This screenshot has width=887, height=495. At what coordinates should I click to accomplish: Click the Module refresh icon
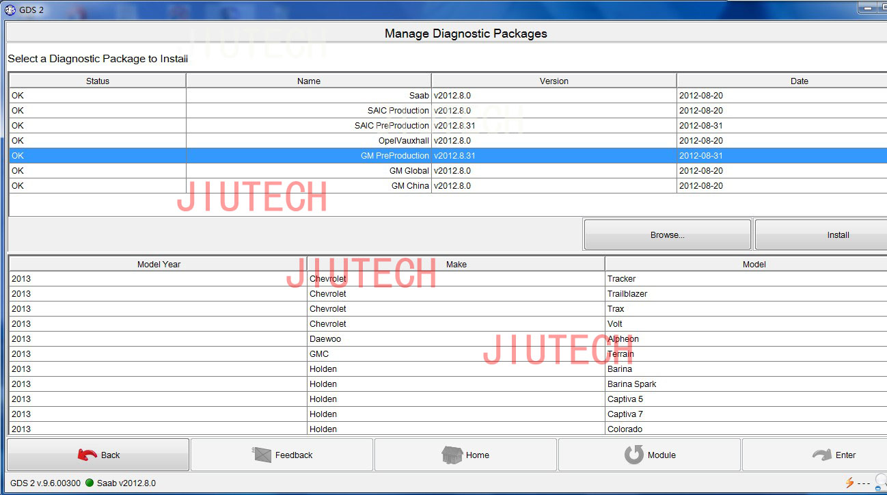[x=634, y=455]
